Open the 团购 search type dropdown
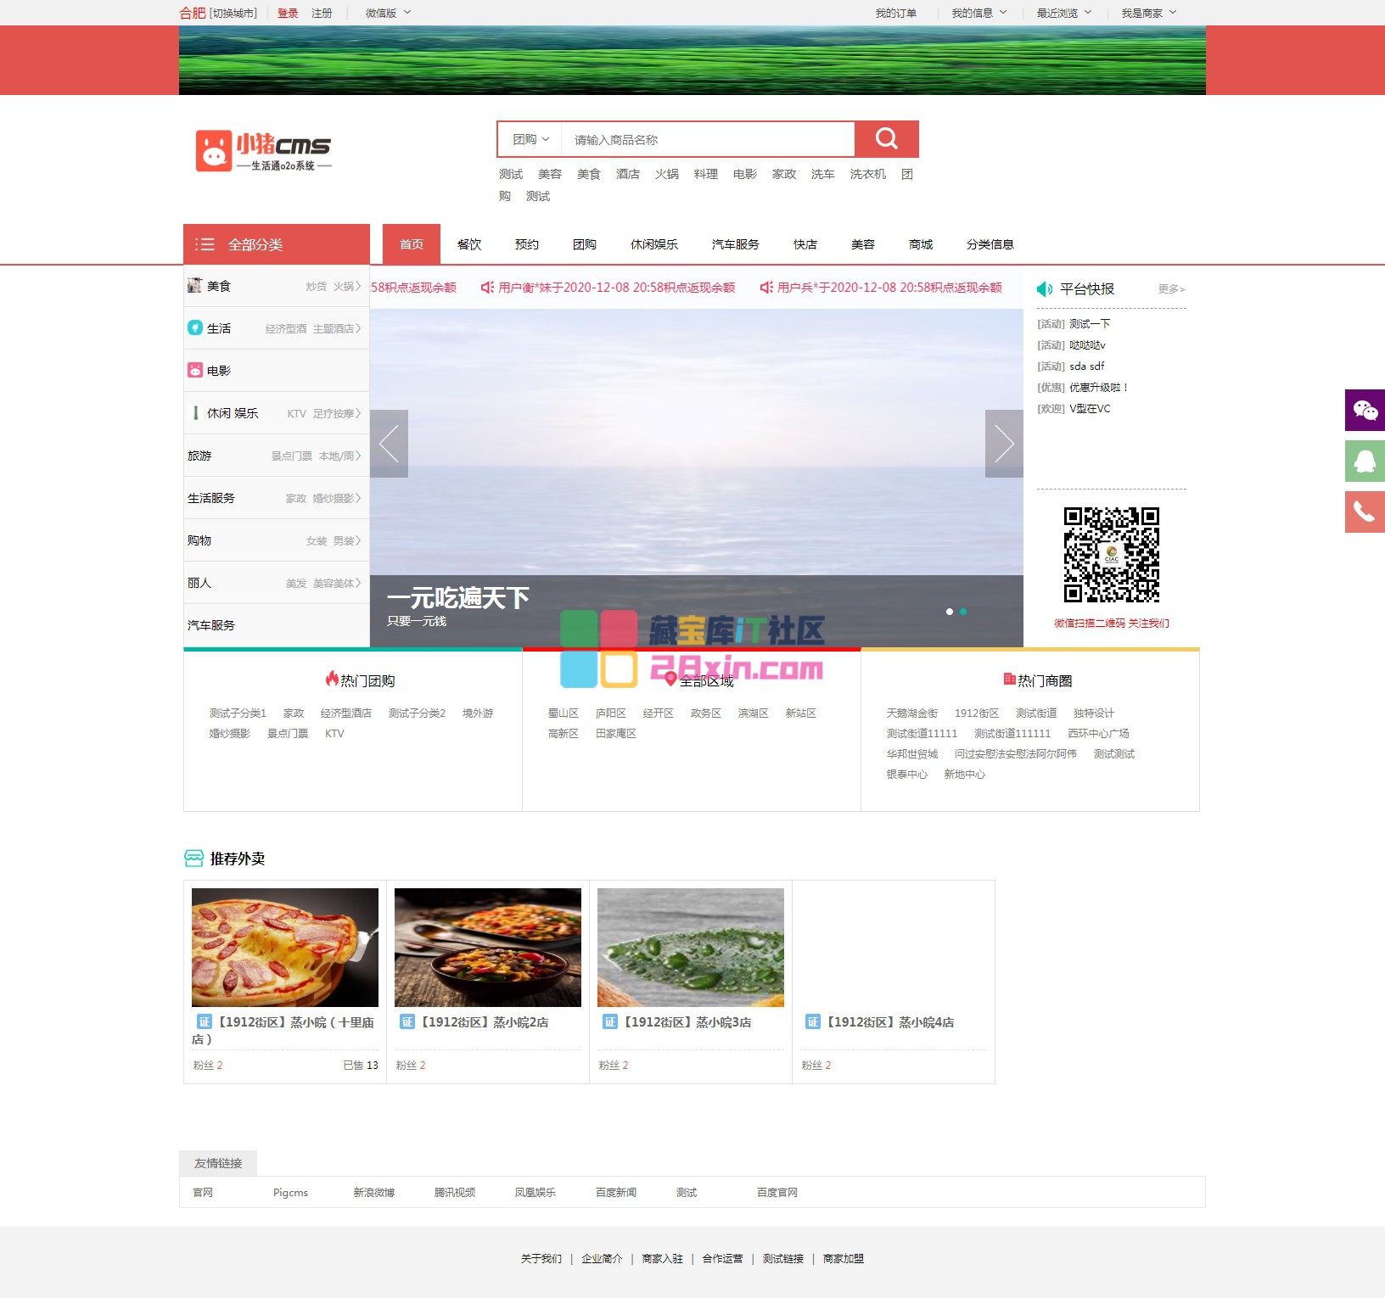The height and width of the screenshot is (1298, 1385). pos(530,139)
